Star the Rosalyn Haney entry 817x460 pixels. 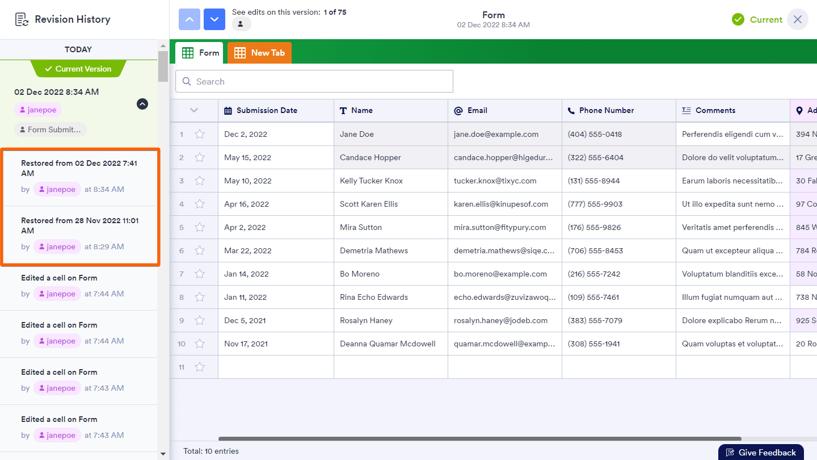click(200, 321)
